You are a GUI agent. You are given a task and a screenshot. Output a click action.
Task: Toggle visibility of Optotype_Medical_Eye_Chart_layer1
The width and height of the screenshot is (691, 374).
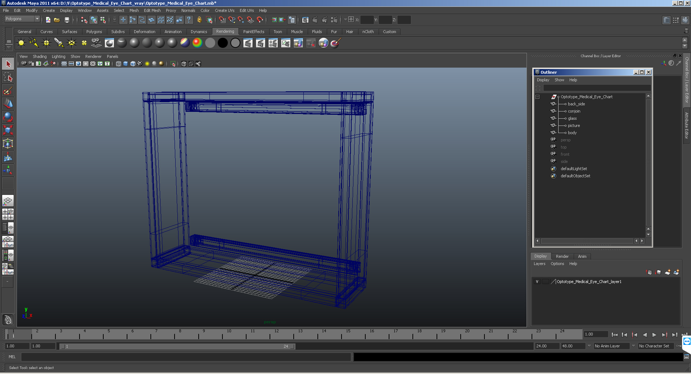click(x=537, y=282)
